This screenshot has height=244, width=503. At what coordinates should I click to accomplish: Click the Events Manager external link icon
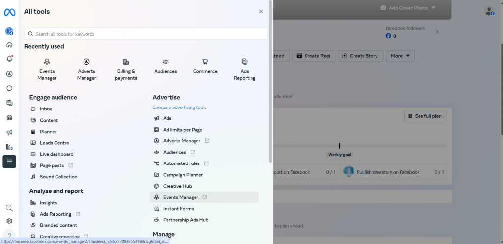205,197
